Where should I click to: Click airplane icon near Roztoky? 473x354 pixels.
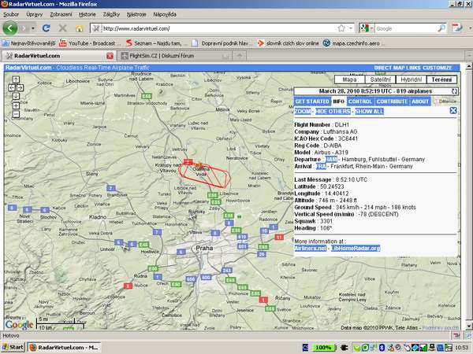(192, 216)
